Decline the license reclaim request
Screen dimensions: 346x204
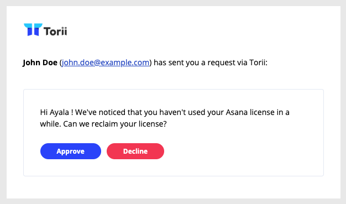(135, 151)
